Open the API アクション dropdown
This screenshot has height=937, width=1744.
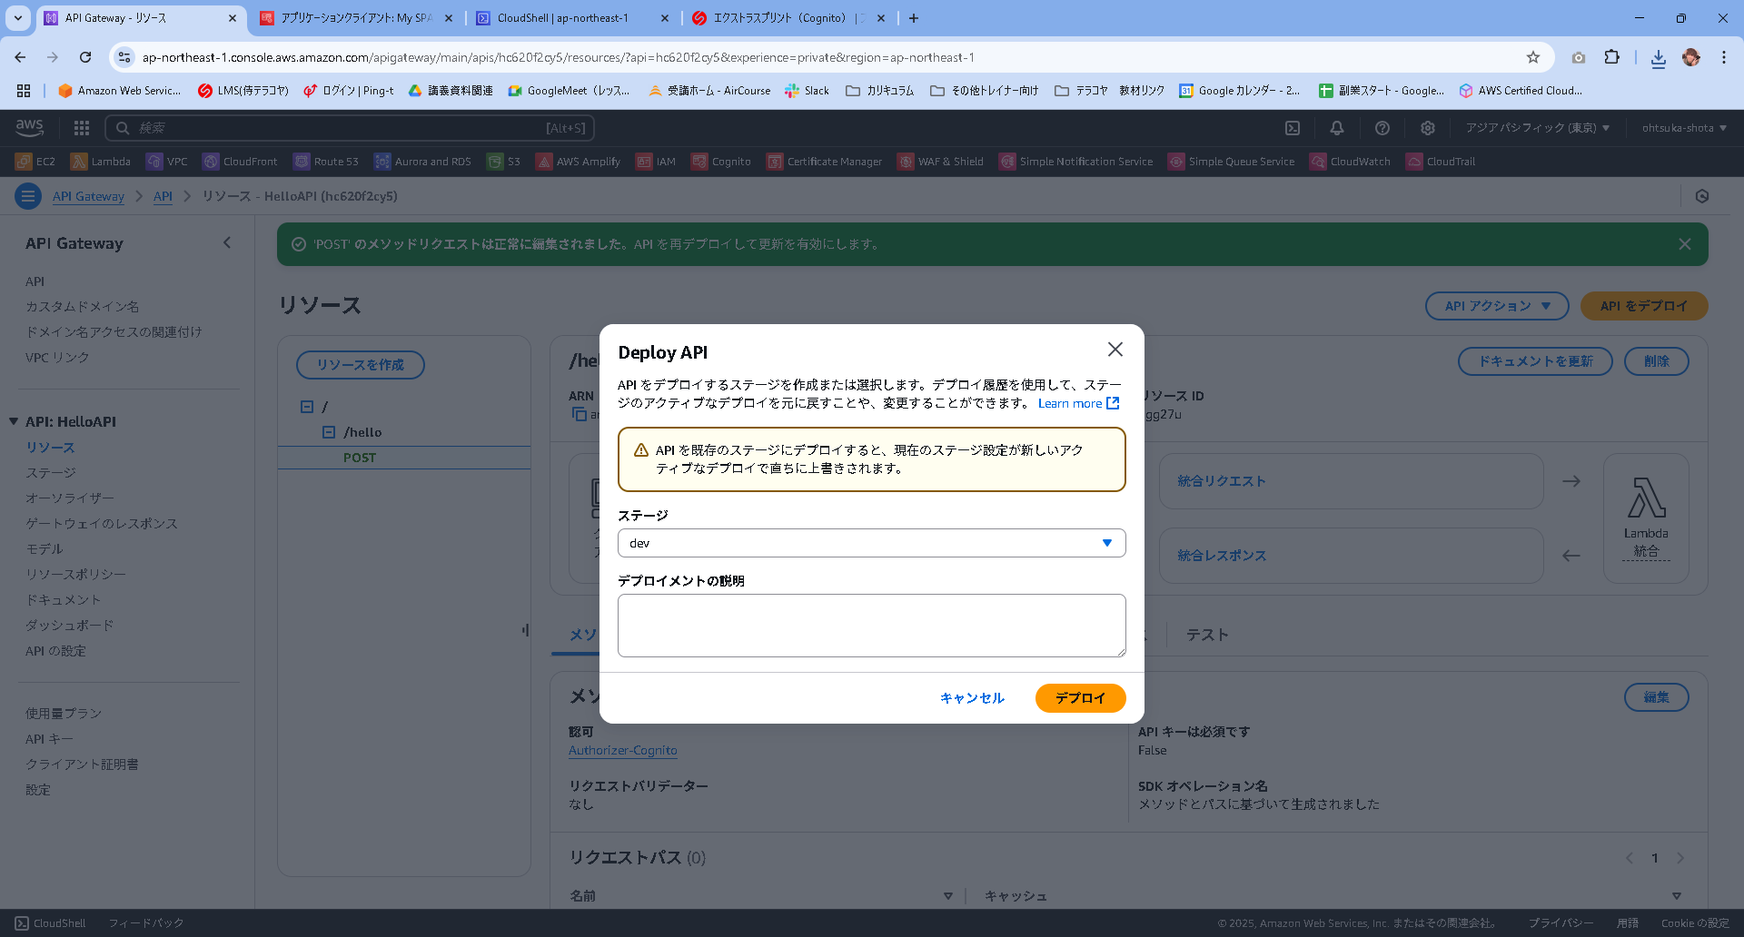[x=1496, y=306]
